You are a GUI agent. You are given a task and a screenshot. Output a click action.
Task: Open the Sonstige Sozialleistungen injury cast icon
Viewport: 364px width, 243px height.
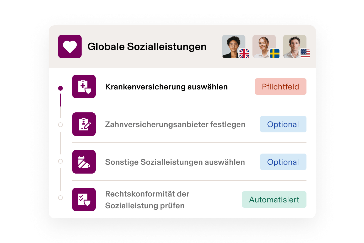coord(84,162)
